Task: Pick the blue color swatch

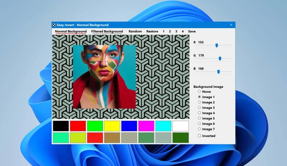Action: tap(129, 126)
